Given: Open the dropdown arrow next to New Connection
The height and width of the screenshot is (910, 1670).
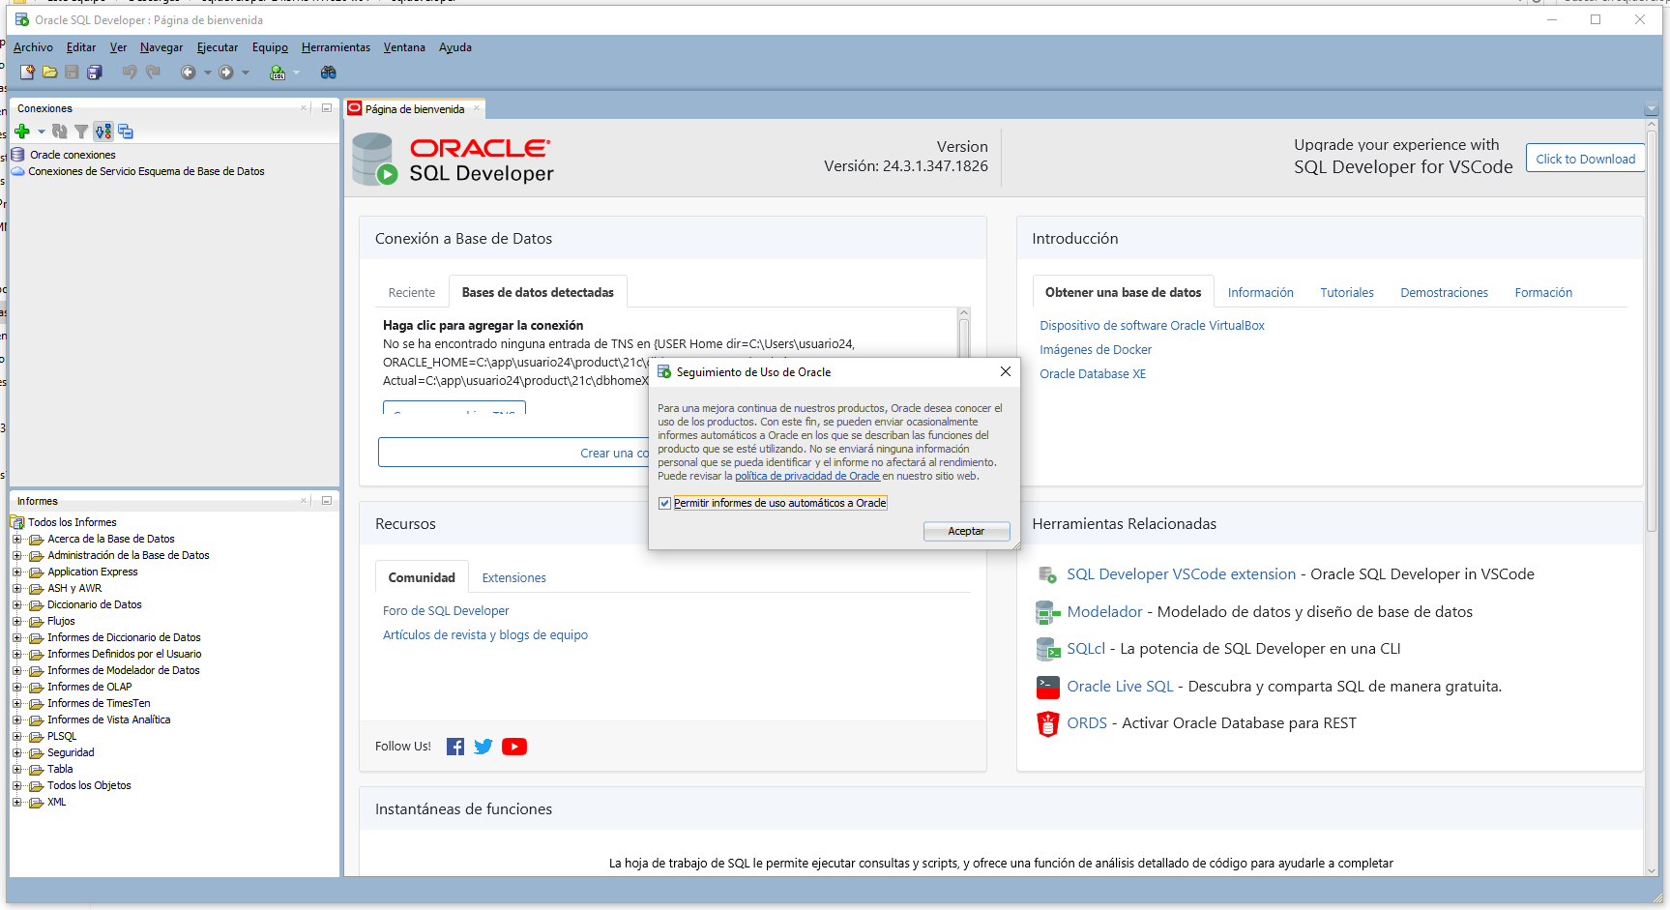Looking at the screenshot, I should point(41,132).
